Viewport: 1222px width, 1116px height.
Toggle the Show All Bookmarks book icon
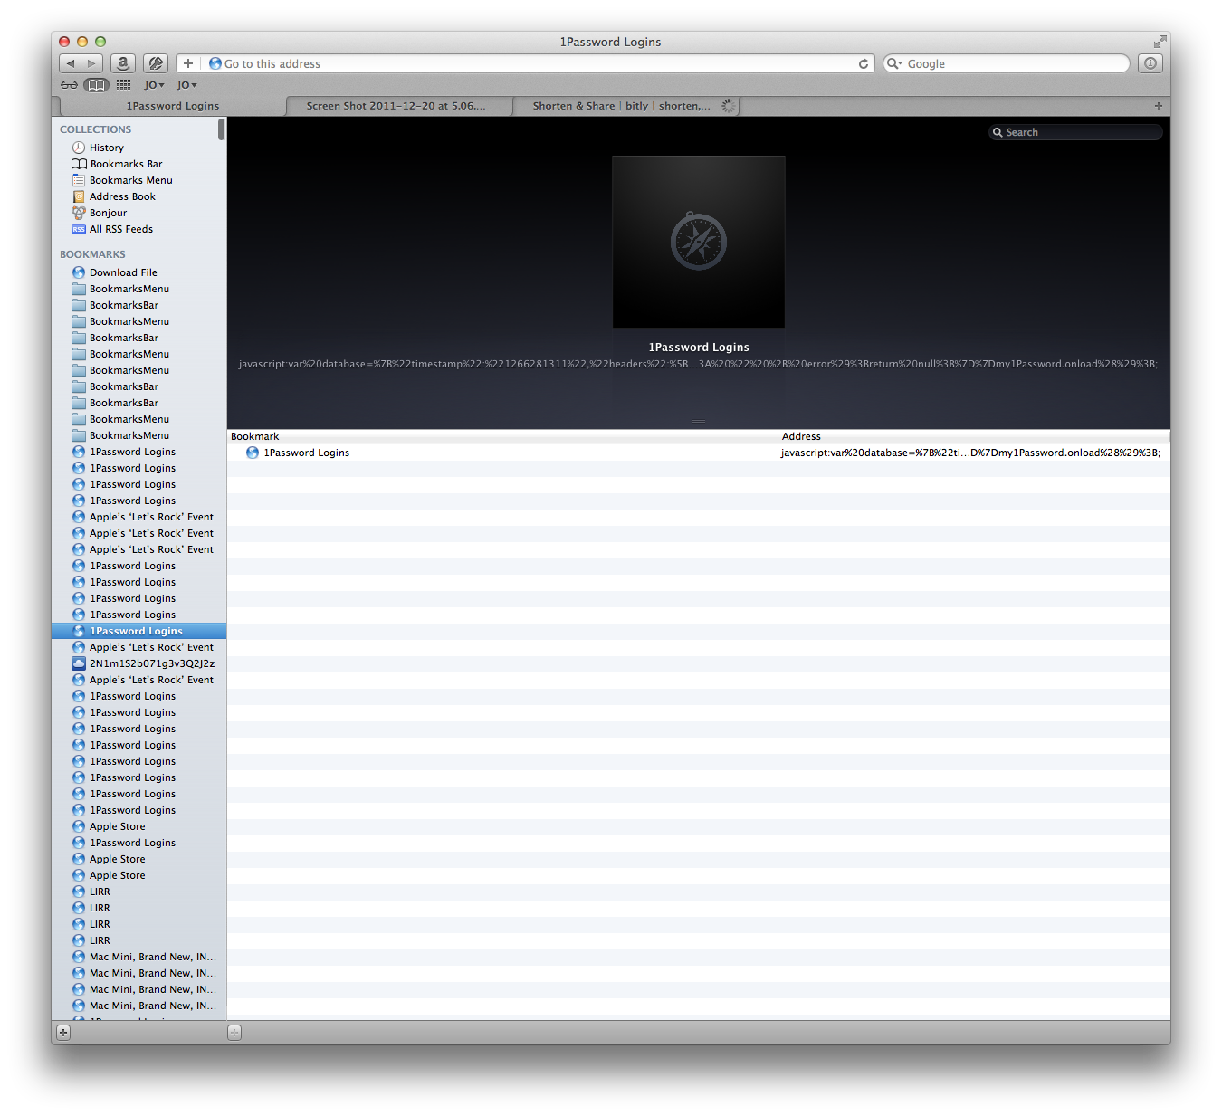(x=96, y=85)
